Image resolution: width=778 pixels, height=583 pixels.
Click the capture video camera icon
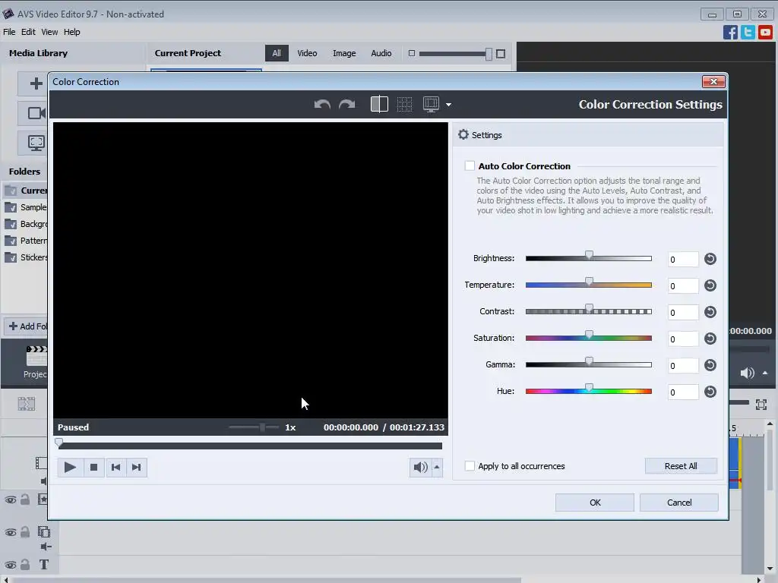[36, 113]
